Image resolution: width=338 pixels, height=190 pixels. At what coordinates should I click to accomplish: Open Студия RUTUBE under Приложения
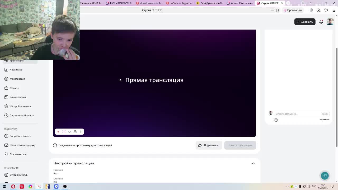click(18, 175)
